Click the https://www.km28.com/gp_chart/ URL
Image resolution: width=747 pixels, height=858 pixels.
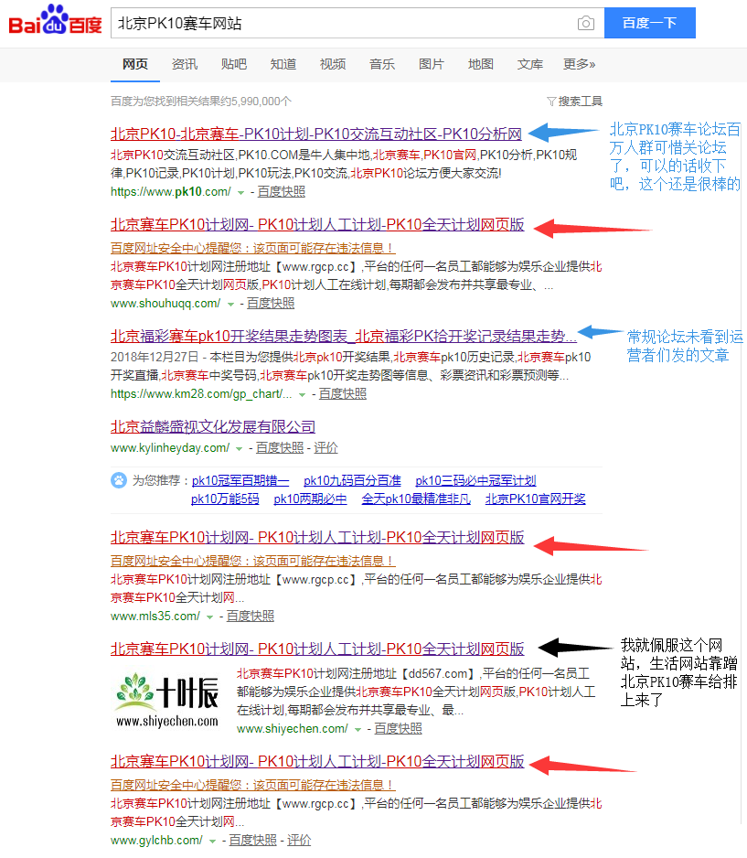point(201,394)
